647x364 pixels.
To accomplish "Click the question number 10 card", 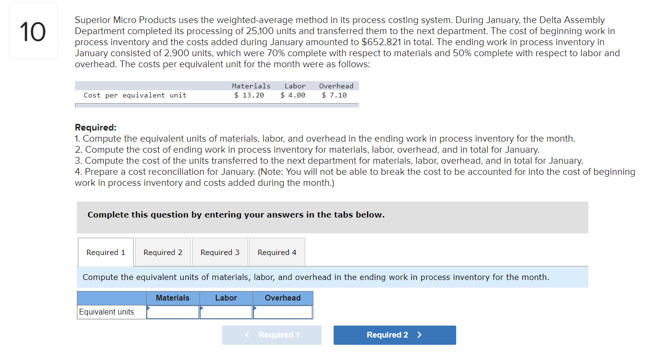I will click(33, 30).
